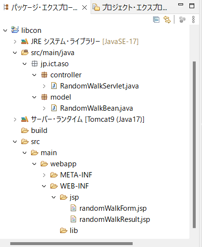Click the horizontal scrollbar thumb
This screenshot has width=202, height=247.
[x=71, y=244]
